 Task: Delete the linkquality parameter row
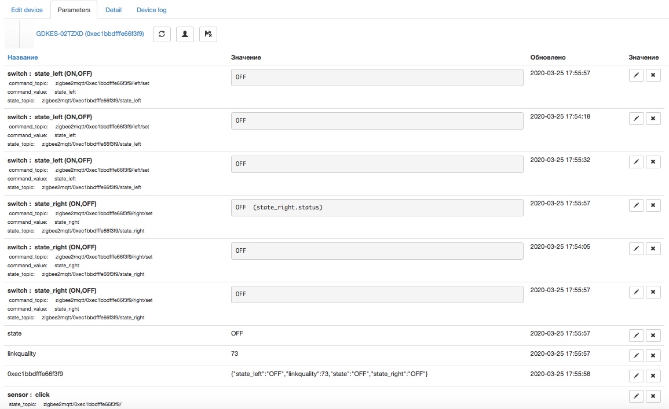653,356
